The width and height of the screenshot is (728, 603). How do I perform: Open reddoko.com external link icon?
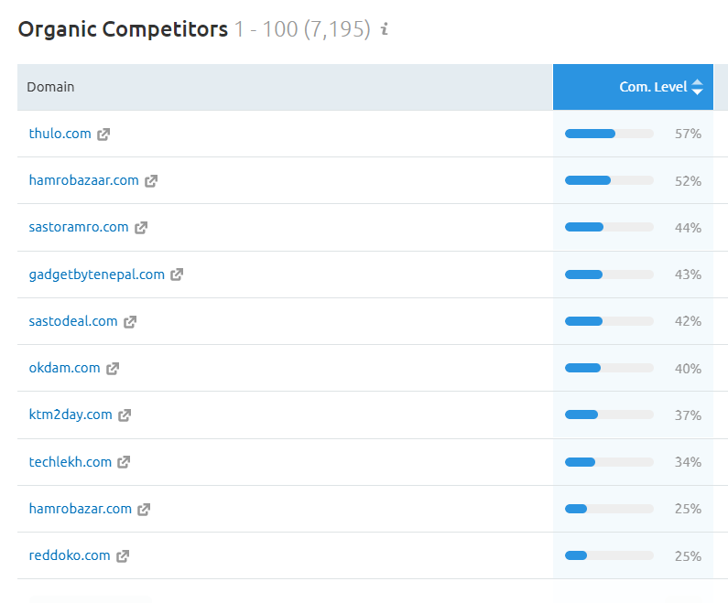(123, 556)
